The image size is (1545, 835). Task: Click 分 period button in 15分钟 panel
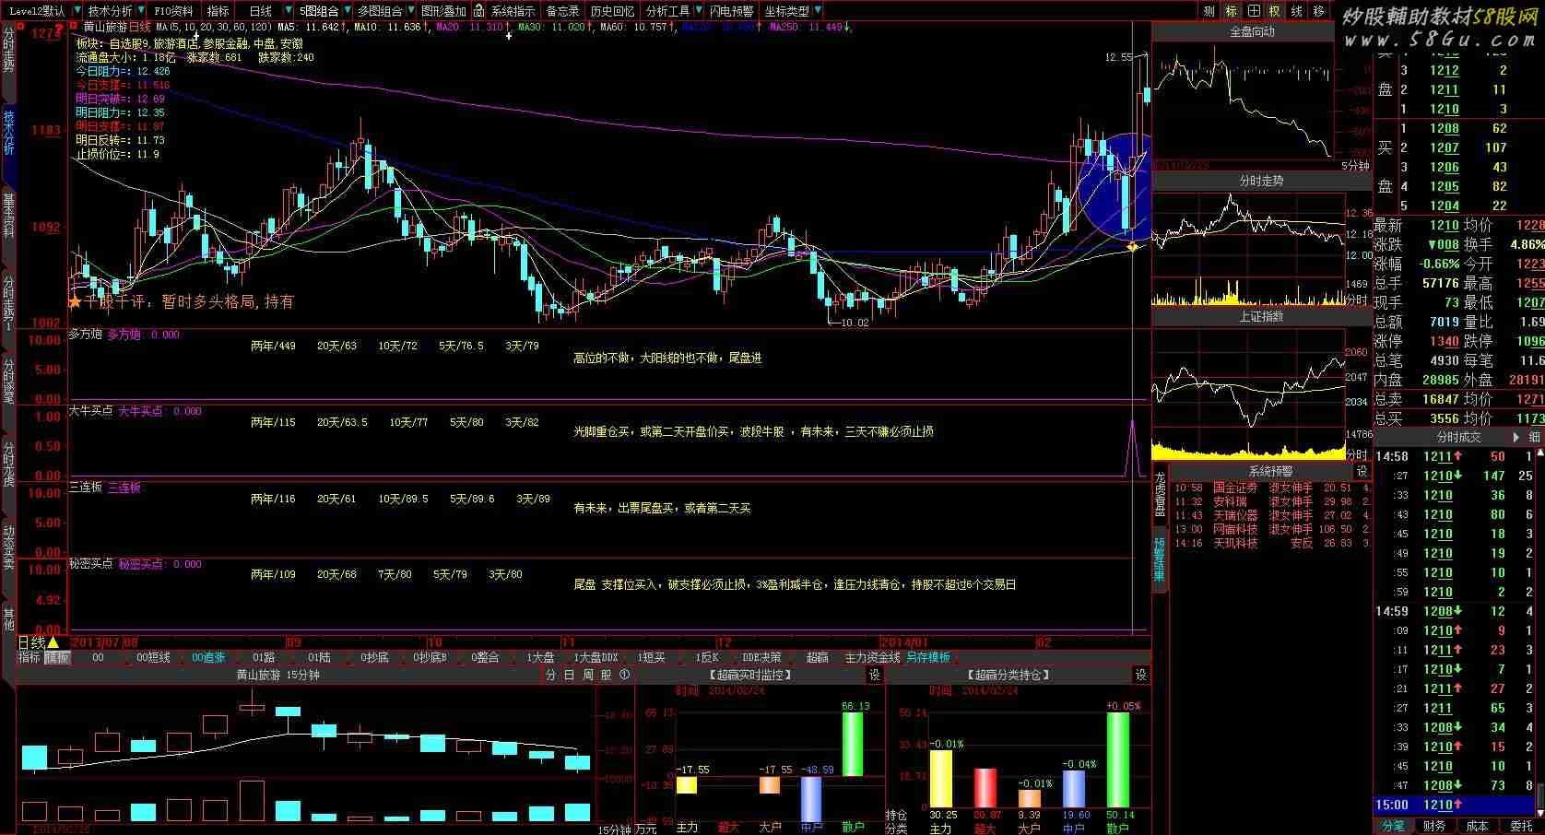(550, 676)
